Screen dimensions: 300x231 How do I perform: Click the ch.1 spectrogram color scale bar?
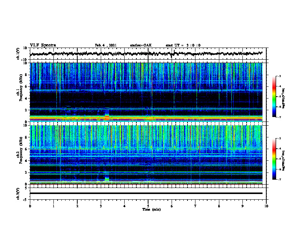pos(274,97)
